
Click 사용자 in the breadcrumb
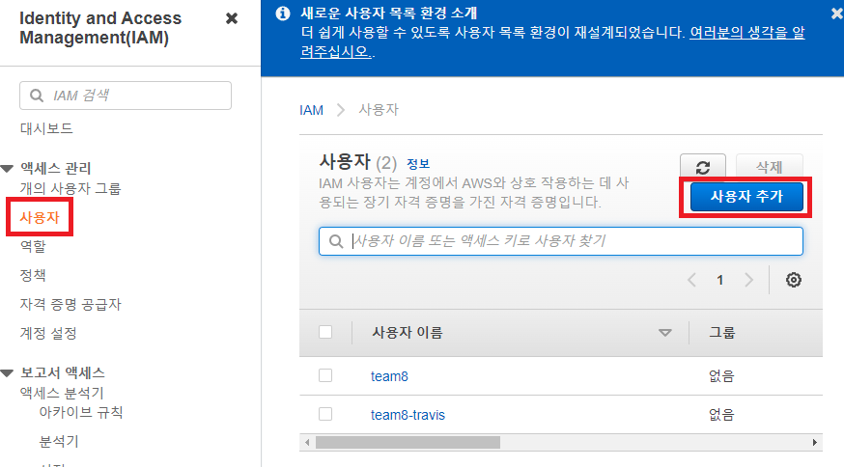[379, 110]
